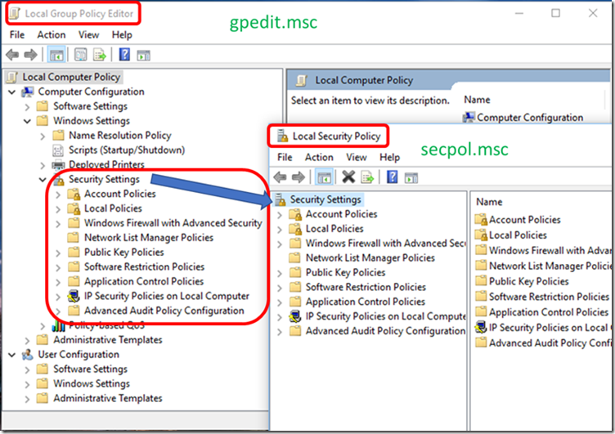Collapse Windows Settings under Computer Configuration
This screenshot has width=615, height=434.
pos(28,121)
